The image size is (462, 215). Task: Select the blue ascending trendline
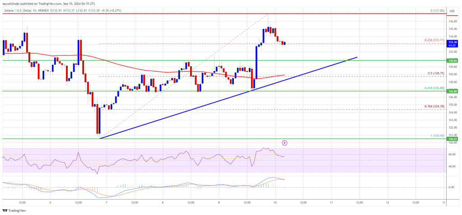tap(229, 98)
